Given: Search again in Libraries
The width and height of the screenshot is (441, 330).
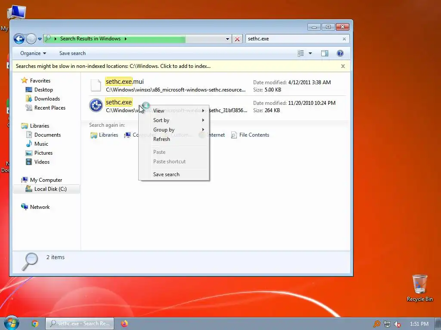Looking at the screenshot, I should [104, 135].
